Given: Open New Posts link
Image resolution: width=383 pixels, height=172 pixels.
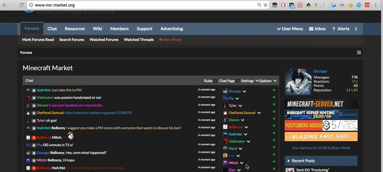Looking at the screenshot, I should (x=170, y=40).
